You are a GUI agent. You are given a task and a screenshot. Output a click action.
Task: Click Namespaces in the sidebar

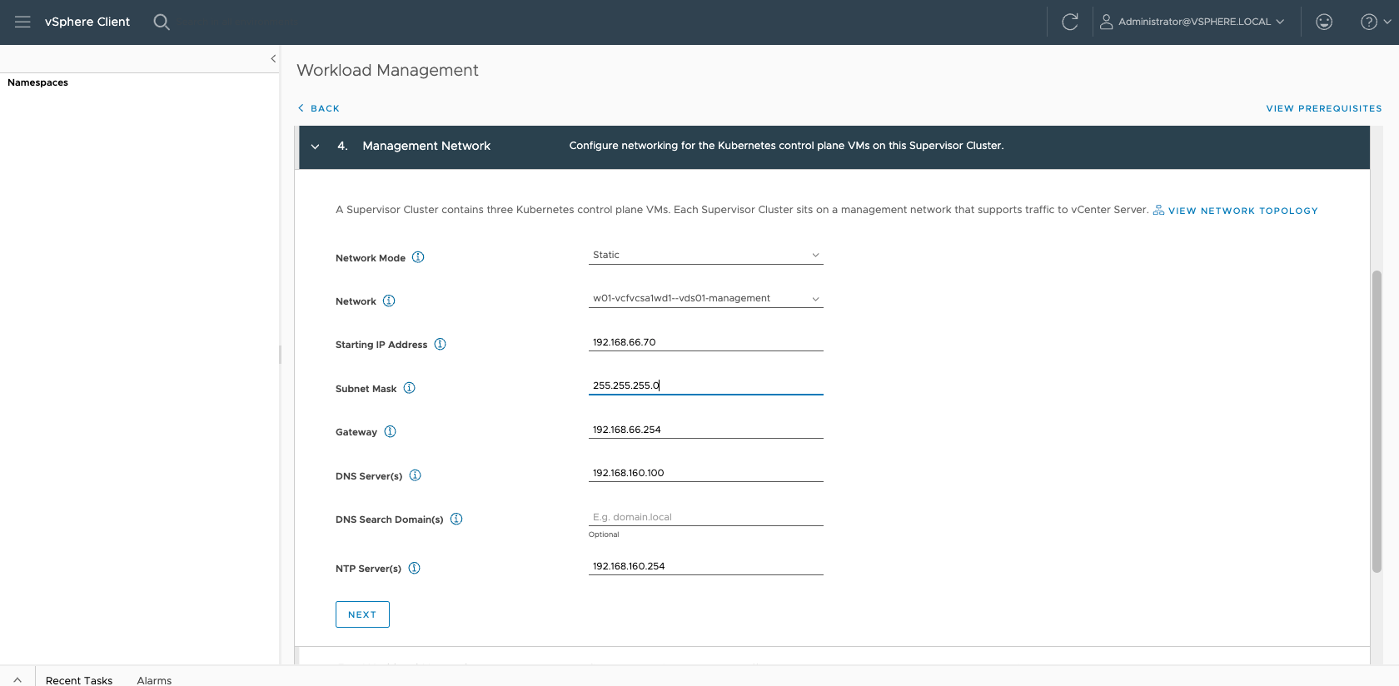pos(37,82)
